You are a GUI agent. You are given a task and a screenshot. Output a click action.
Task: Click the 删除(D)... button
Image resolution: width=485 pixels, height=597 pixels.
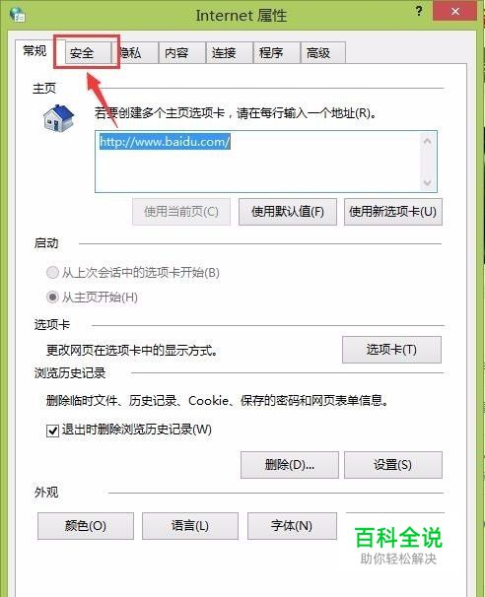(290, 465)
